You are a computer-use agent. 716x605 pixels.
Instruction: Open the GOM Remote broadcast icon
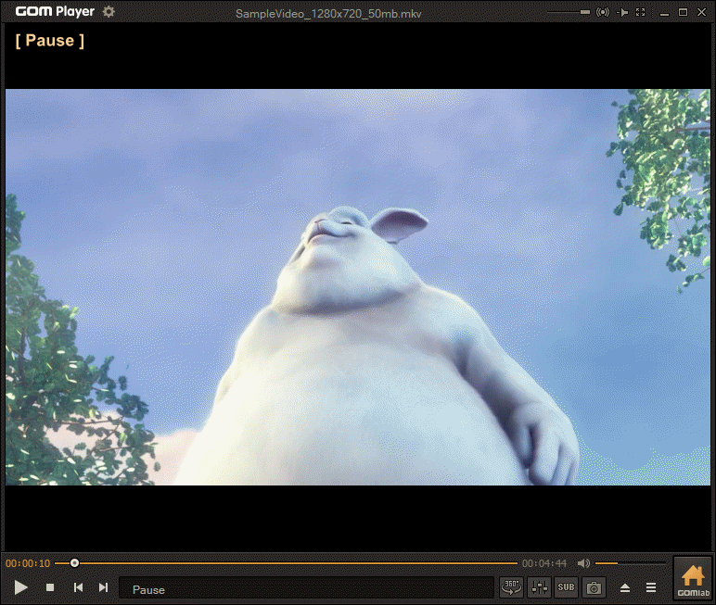(603, 12)
